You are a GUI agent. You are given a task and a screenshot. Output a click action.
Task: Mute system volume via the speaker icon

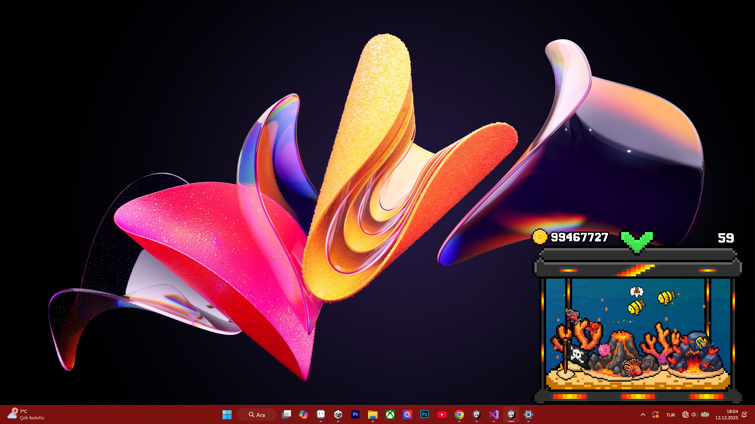(694, 415)
